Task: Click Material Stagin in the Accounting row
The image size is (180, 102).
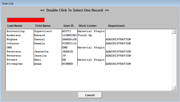Action: 91,31
